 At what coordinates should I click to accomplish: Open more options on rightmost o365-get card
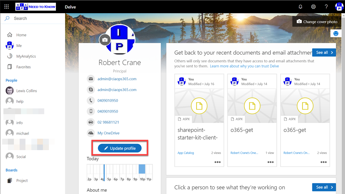323,162
